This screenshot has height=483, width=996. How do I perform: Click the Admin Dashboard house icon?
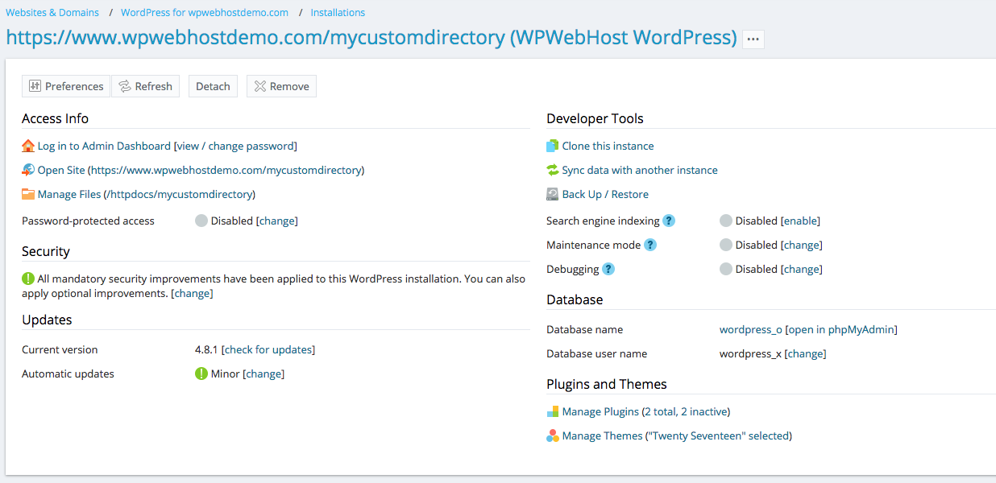[28, 146]
